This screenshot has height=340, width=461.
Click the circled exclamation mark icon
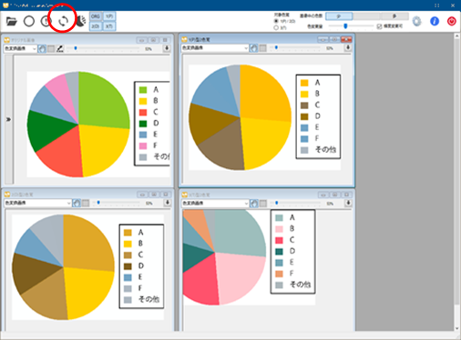pos(46,21)
